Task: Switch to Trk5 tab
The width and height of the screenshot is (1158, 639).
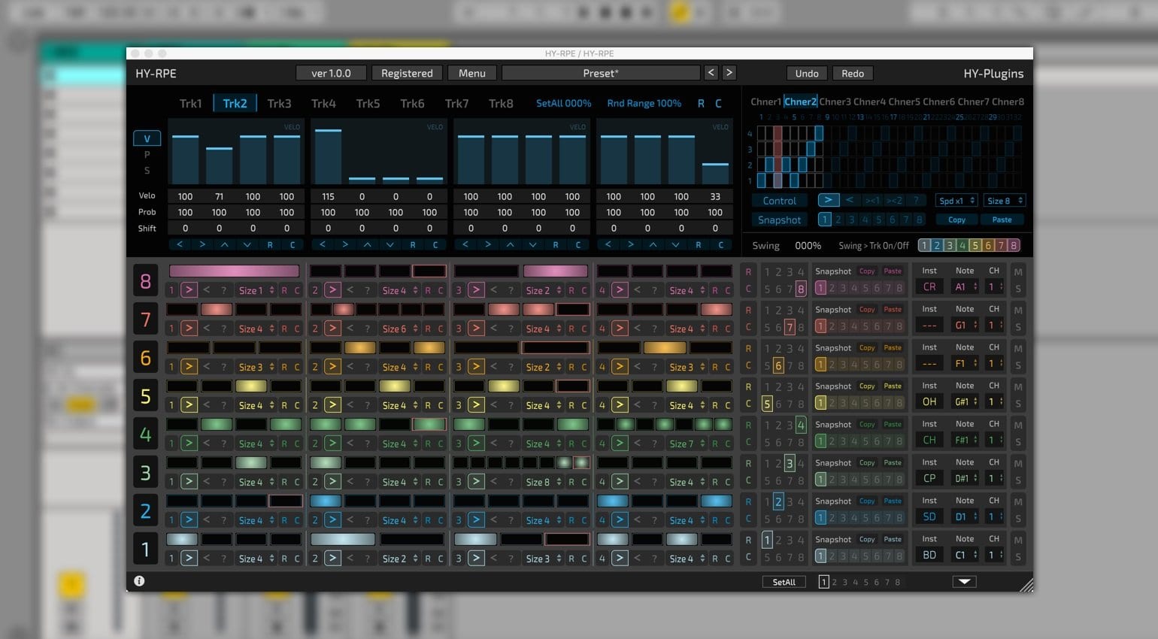Action: coord(368,103)
